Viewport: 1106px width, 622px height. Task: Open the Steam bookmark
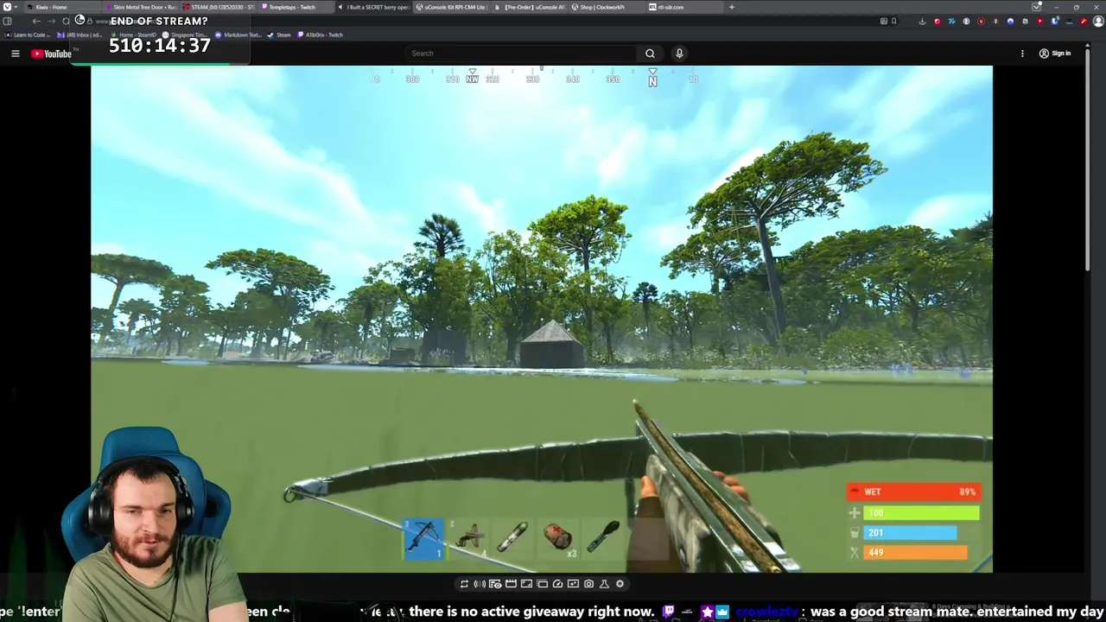(x=279, y=35)
